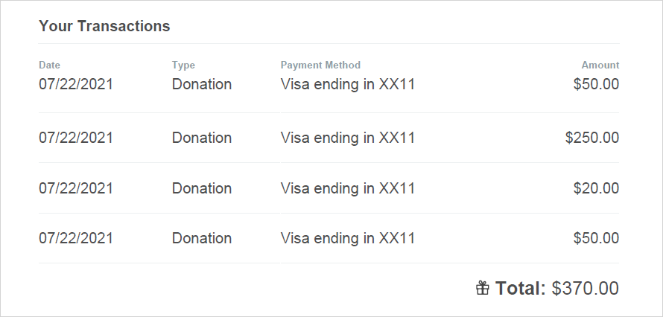663x317 pixels.
Task: Click the last row's $50.00 amount
Action: [596, 238]
